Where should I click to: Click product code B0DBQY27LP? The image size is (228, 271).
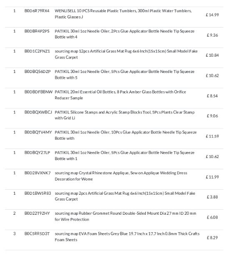[38, 153]
